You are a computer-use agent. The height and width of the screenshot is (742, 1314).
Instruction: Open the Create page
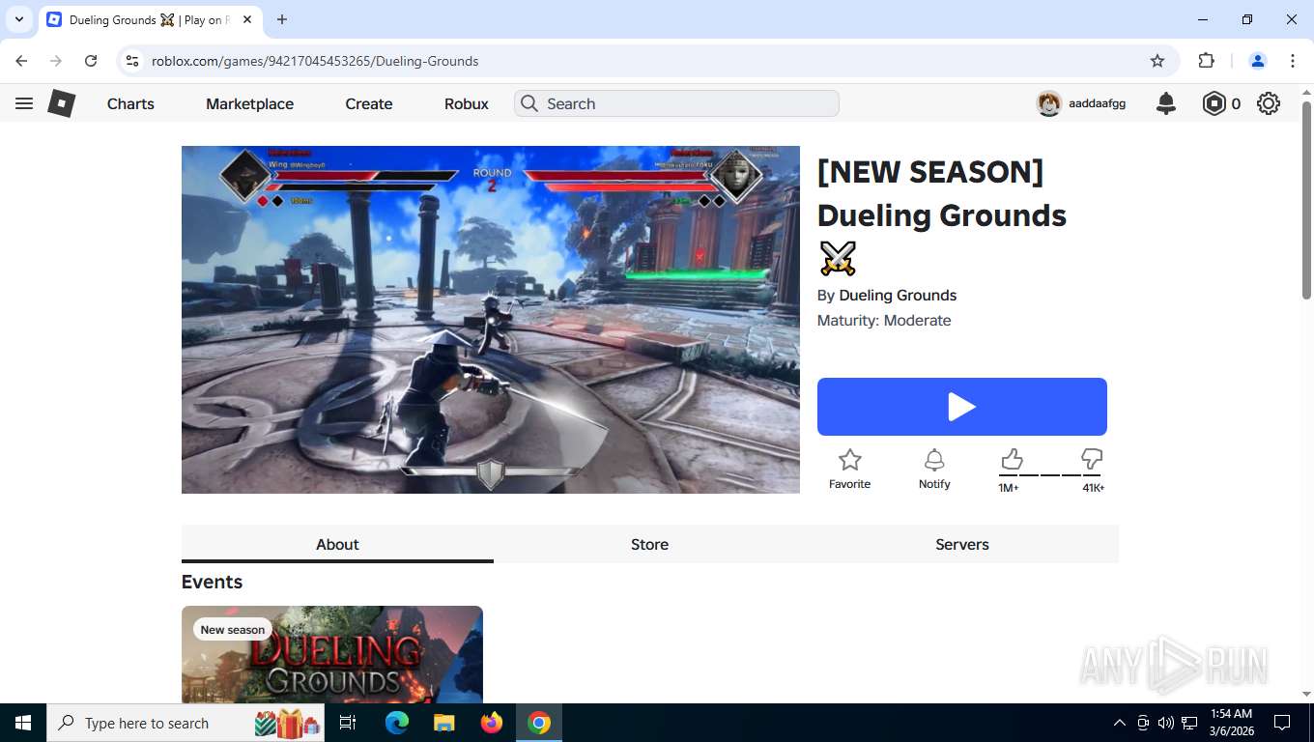(369, 103)
